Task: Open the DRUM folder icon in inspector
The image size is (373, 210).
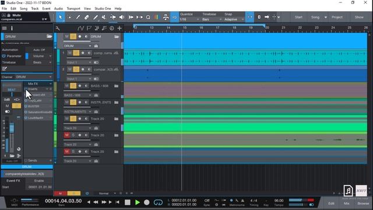Action: tap(49, 36)
